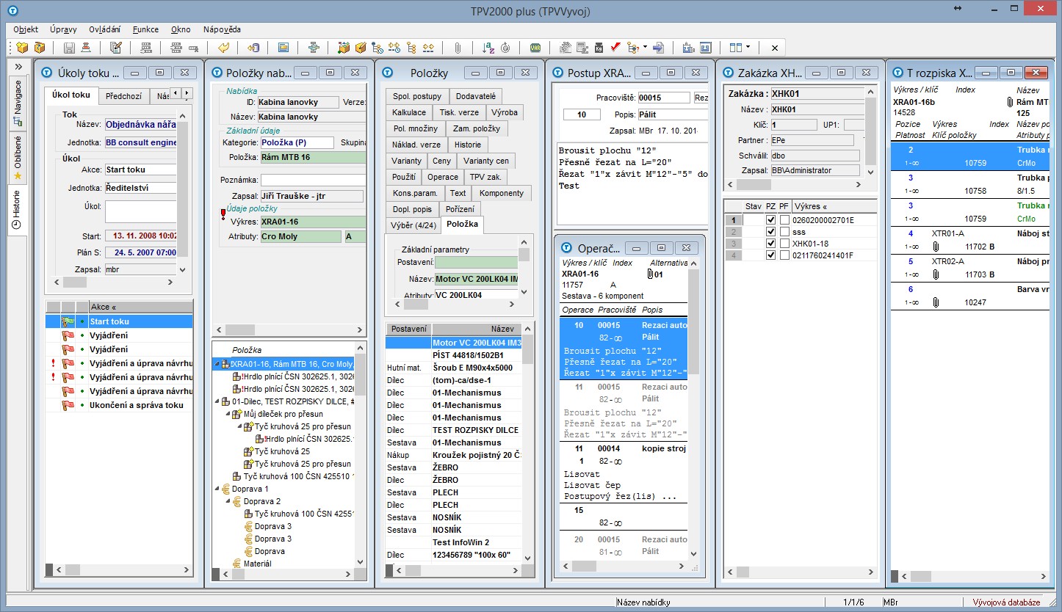1062x612 pixels.
Task: Expand the sidebar with double chevron
Action: [18, 67]
